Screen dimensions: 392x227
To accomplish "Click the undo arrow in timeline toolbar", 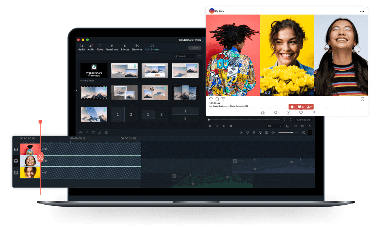I will pos(80,133).
